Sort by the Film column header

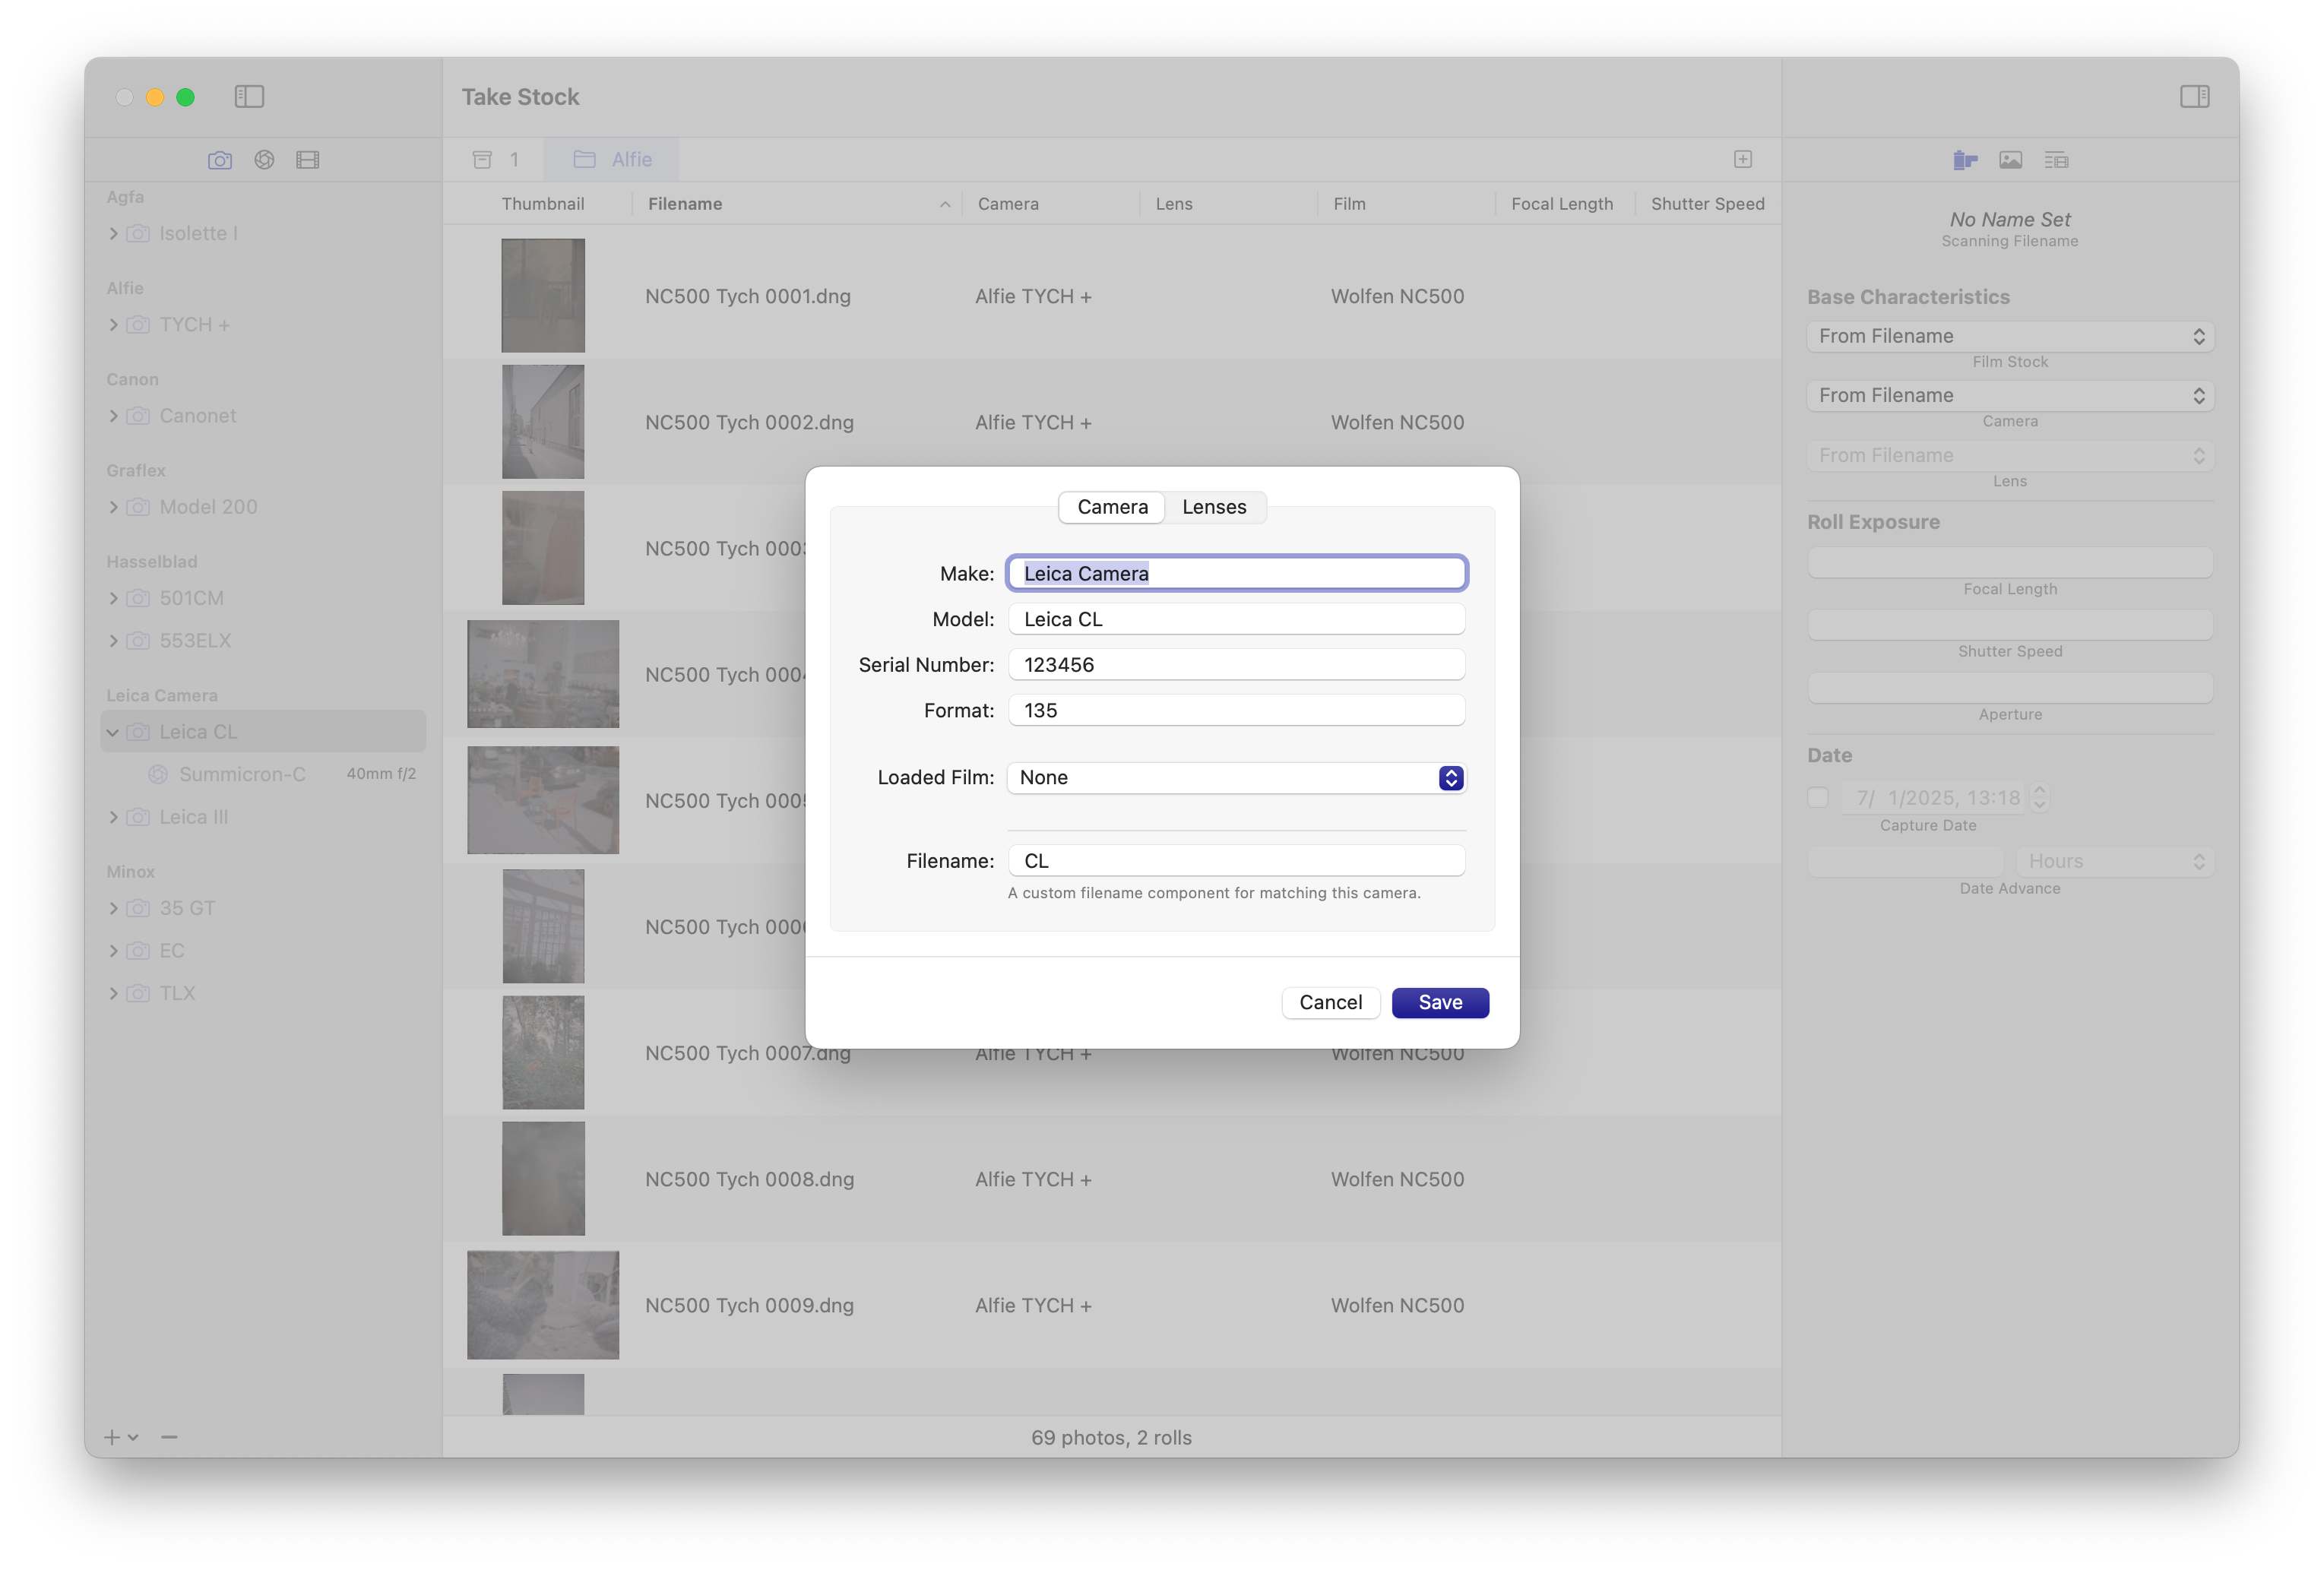[1406, 204]
